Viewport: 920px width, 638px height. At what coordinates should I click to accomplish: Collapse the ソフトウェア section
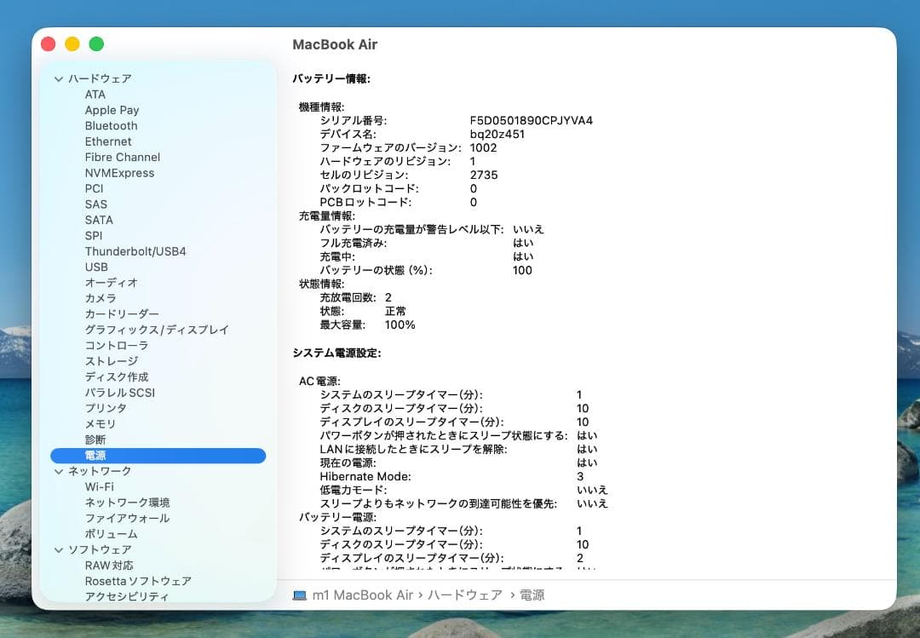coord(59,549)
